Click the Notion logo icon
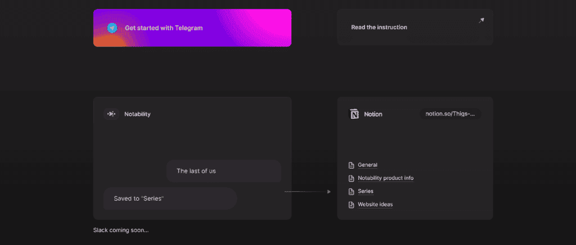 coord(354,114)
